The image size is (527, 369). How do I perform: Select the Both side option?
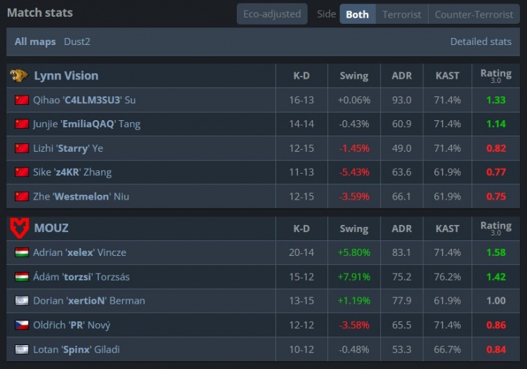[357, 14]
